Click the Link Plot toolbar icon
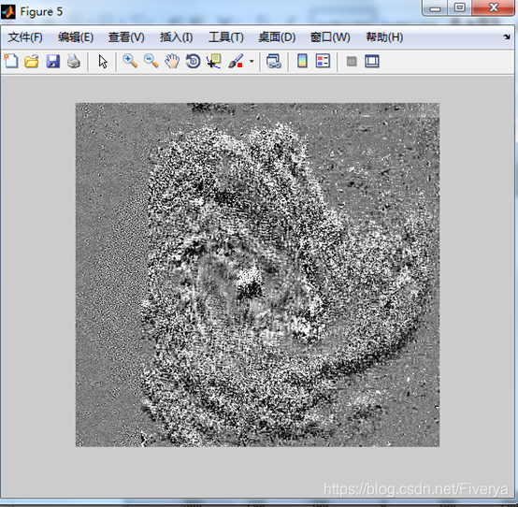The height and width of the screenshot is (507, 518). [x=274, y=62]
